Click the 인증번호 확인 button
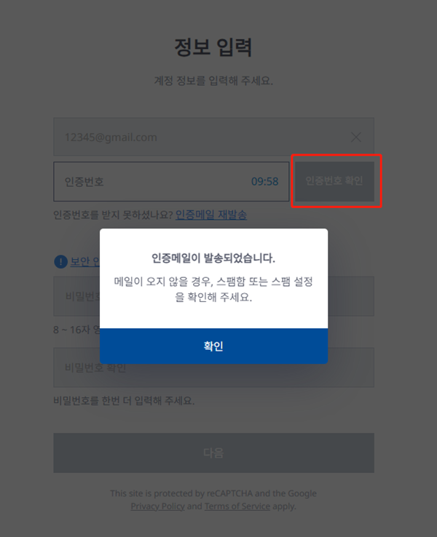 [334, 181]
